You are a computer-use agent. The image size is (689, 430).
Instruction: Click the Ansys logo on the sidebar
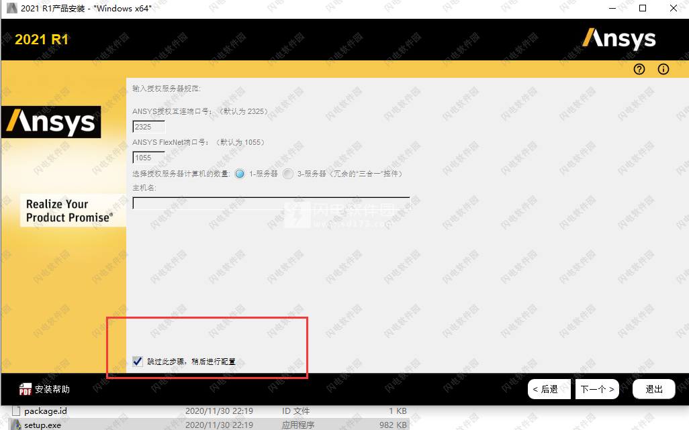point(51,122)
